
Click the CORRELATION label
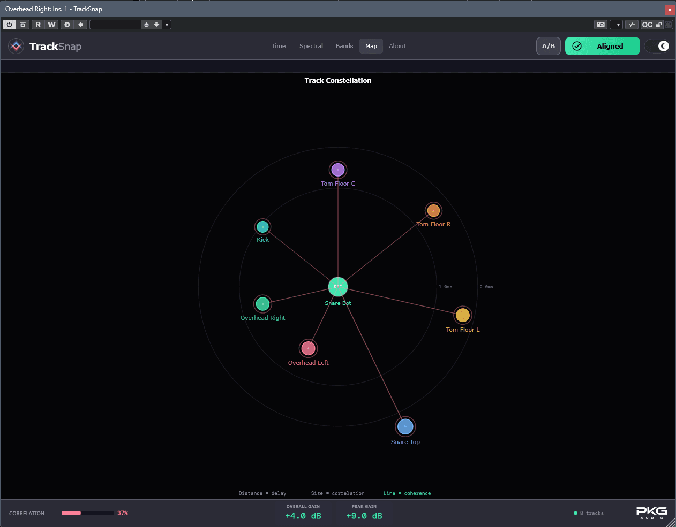pyautogui.click(x=27, y=514)
